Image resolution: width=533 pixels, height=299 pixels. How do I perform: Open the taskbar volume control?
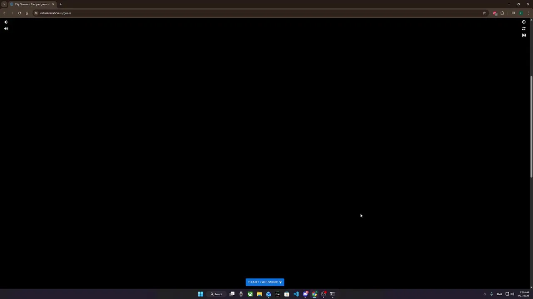(x=512, y=294)
